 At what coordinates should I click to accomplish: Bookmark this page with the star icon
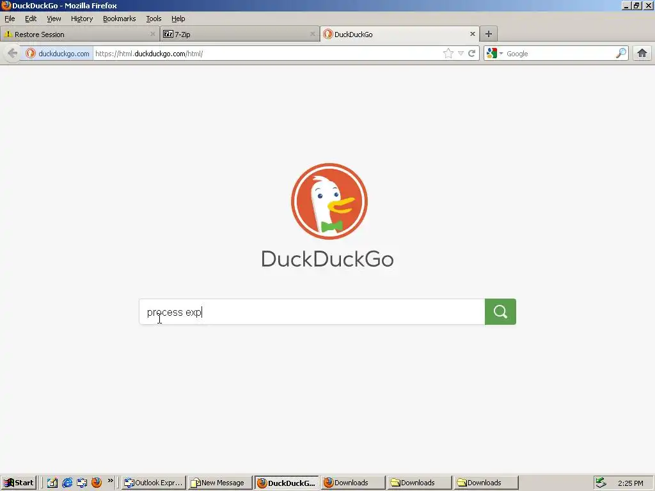coord(448,54)
